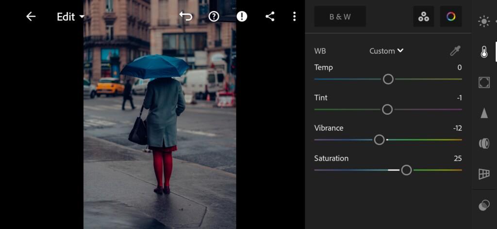Open the Optics lens icon

pyautogui.click(x=484, y=143)
